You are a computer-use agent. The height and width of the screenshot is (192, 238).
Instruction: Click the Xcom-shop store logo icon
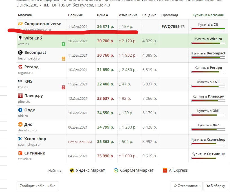[x=20, y=139]
